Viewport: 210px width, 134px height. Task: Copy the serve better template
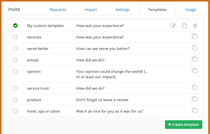point(194,48)
